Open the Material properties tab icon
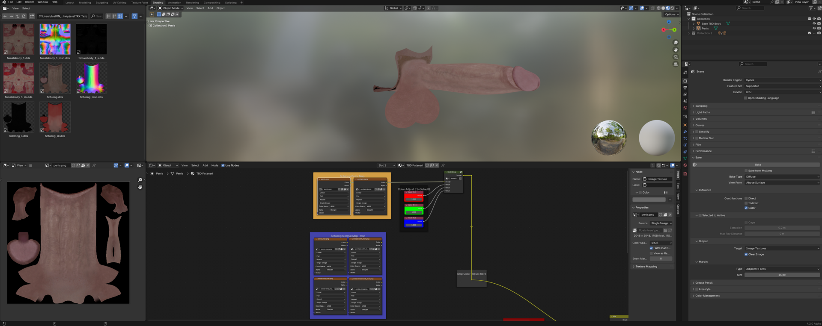This screenshot has width=822, height=326. click(685, 165)
